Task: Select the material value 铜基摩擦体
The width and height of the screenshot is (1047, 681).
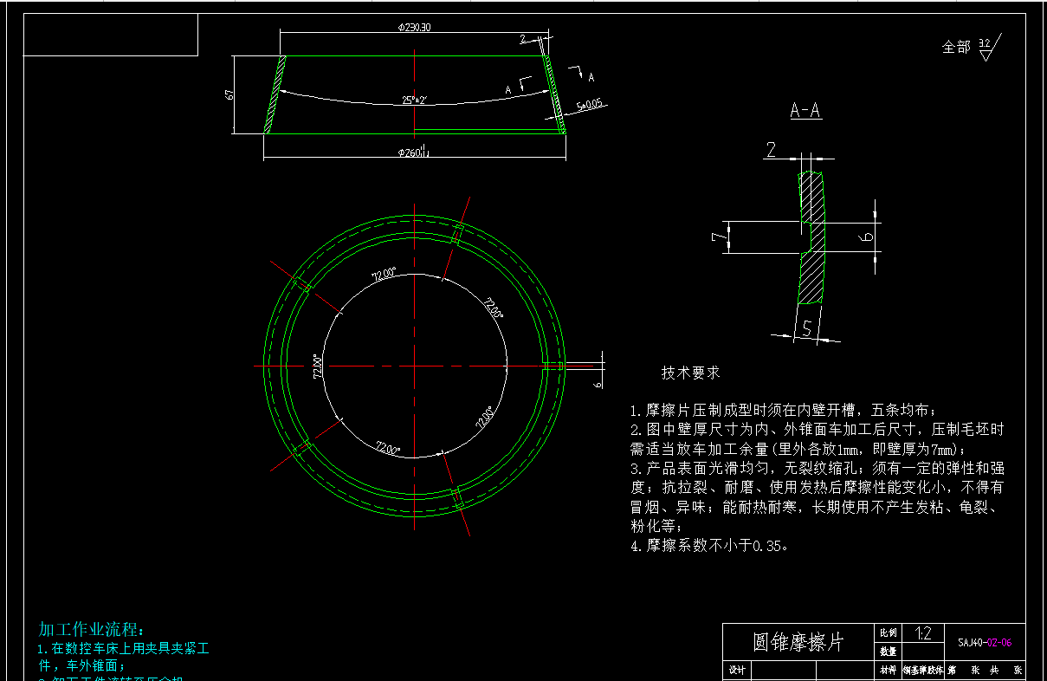Action: point(922,671)
